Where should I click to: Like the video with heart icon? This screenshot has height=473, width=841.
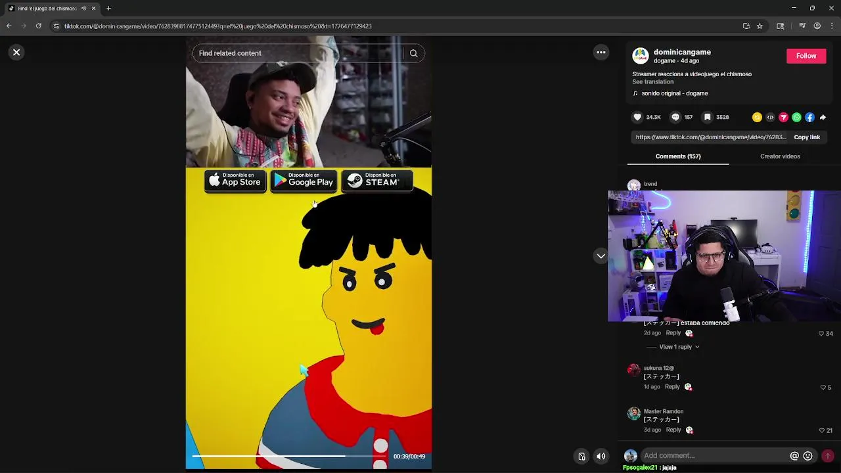tap(637, 117)
